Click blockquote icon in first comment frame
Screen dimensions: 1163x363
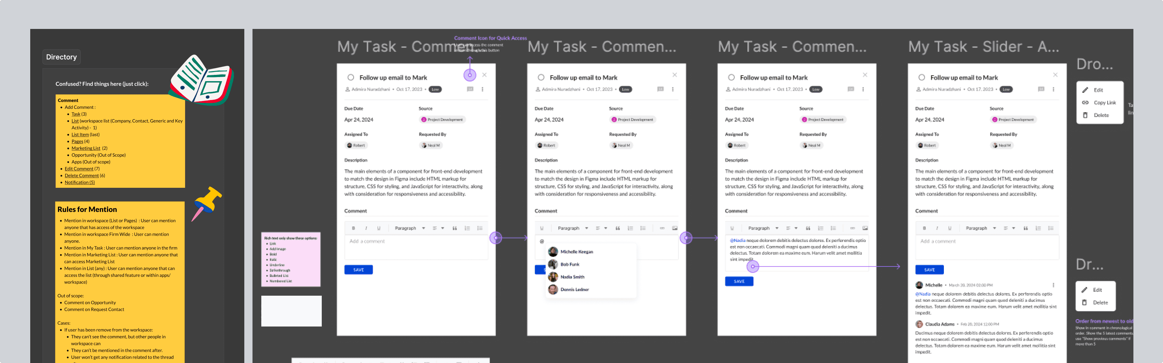pyautogui.click(x=455, y=228)
